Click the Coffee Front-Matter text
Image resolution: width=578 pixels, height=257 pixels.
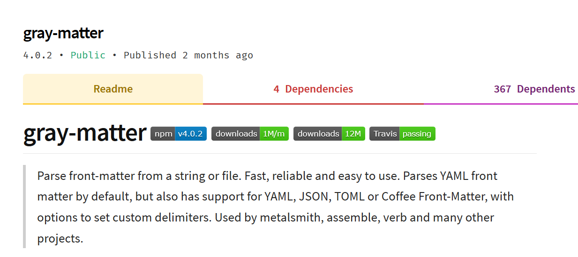(x=433, y=197)
